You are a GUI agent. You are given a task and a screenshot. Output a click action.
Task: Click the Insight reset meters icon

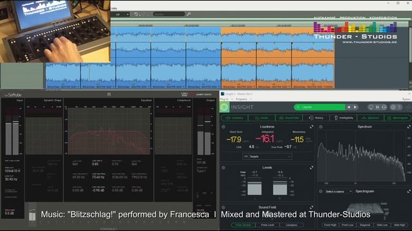pyautogui.click(x=371, y=107)
